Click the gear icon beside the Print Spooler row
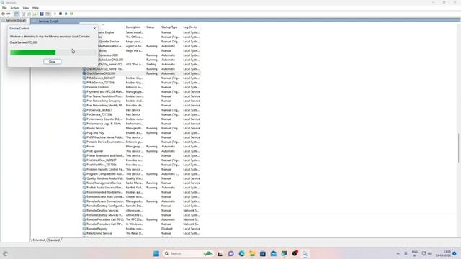The height and width of the screenshot is (259, 461). (84, 151)
